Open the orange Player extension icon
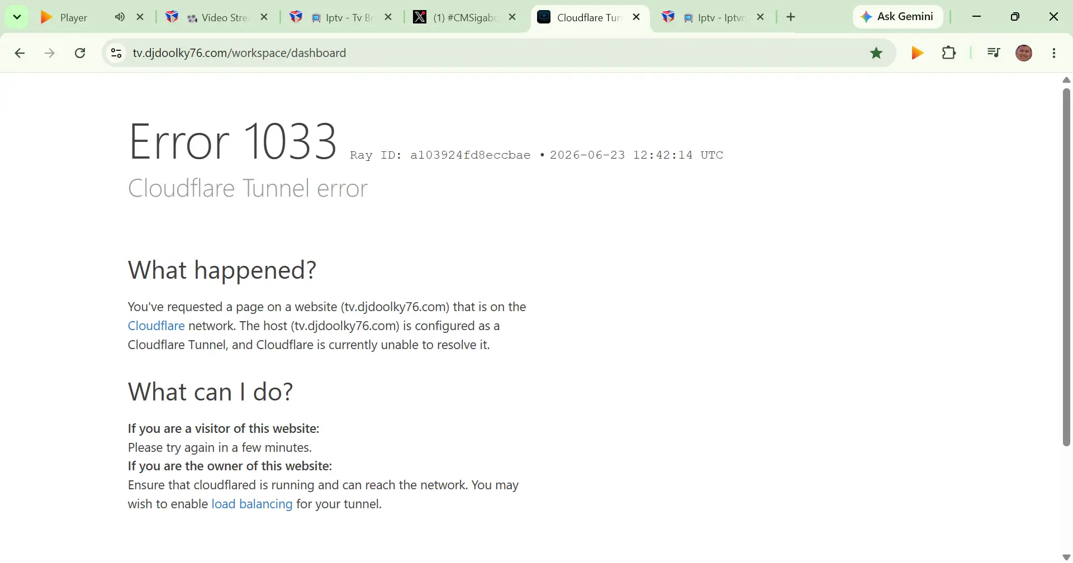Viewport: 1073px width, 563px height. coord(917,53)
